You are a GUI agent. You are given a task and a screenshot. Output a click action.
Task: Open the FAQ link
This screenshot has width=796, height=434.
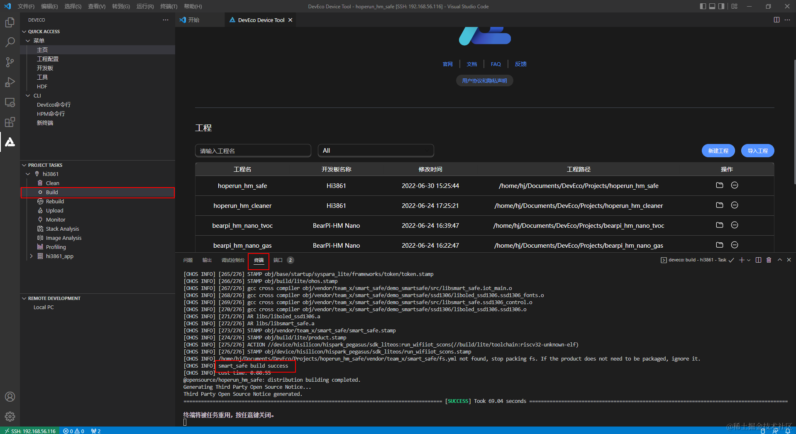pos(496,64)
